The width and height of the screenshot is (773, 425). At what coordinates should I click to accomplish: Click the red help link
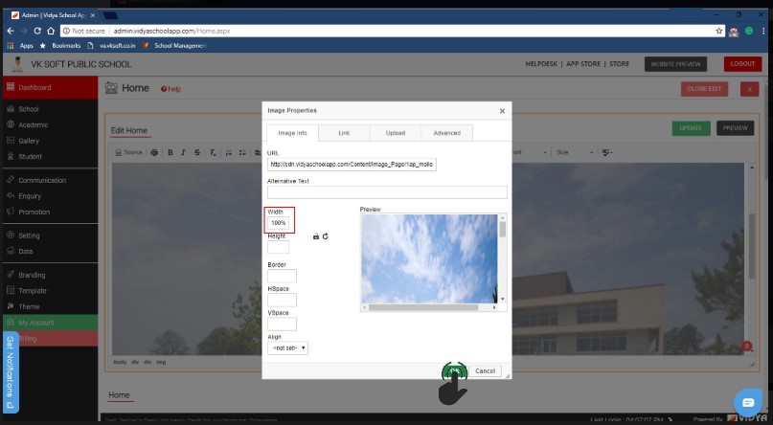(171, 89)
